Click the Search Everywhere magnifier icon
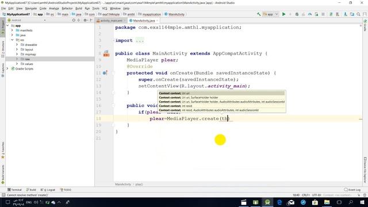 (358, 14)
